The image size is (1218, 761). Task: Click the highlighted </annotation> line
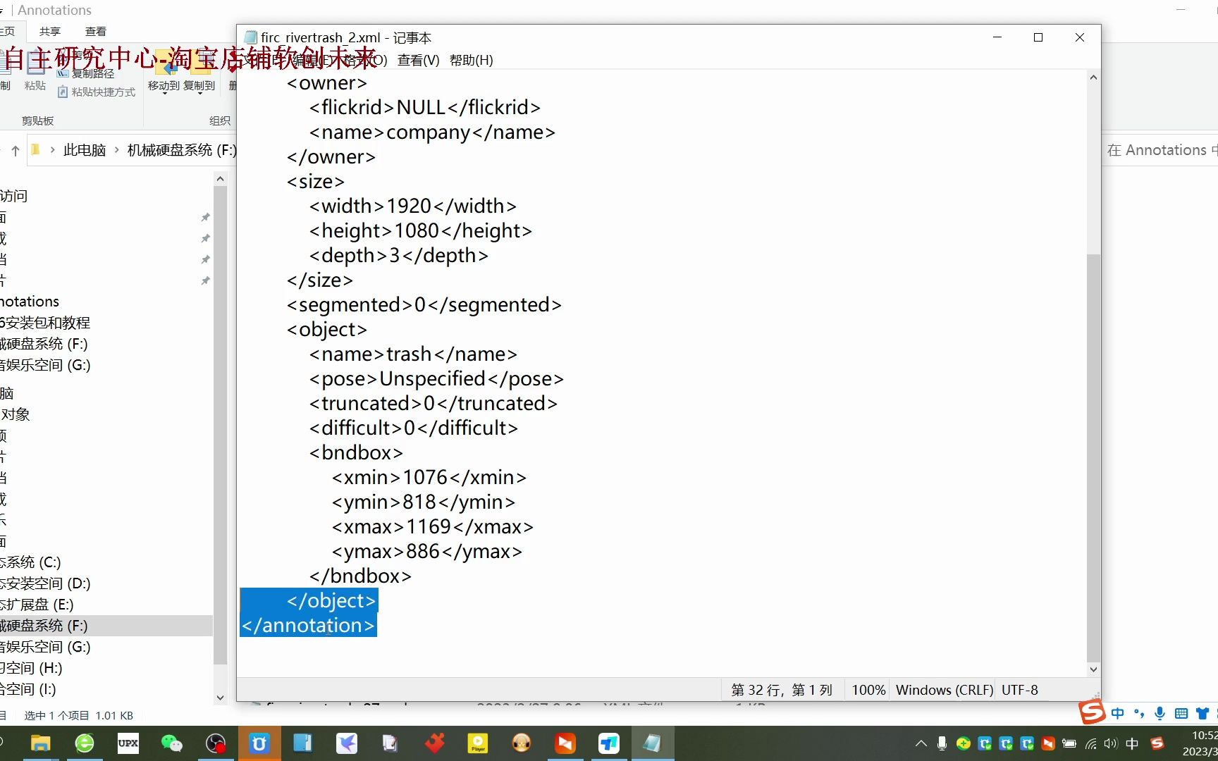(308, 625)
